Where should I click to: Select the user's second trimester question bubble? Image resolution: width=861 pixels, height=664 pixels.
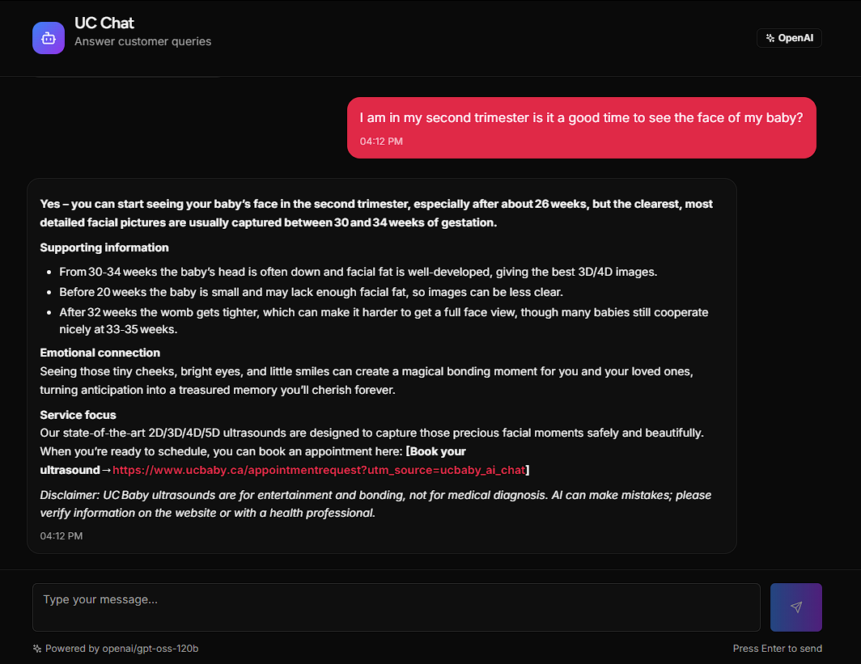click(x=581, y=127)
